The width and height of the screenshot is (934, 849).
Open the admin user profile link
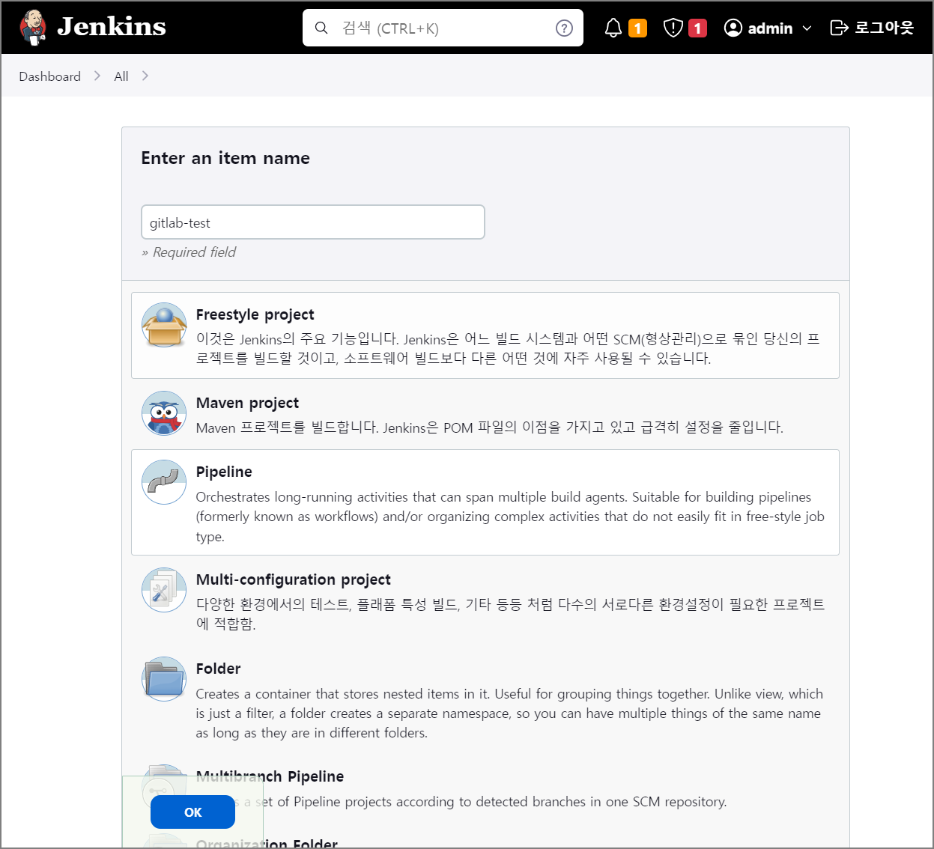770,28
